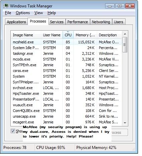Click Host Proc... description cell

pos(109,88)
